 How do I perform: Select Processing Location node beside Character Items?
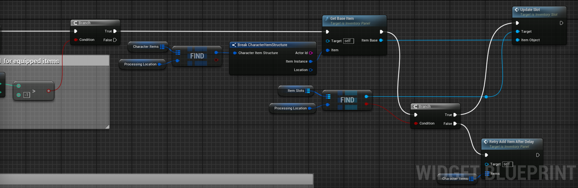click(x=142, y=64)
